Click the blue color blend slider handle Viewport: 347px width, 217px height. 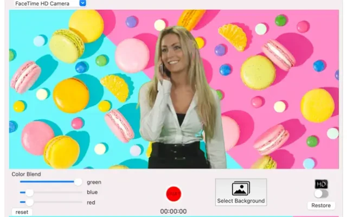30,192
